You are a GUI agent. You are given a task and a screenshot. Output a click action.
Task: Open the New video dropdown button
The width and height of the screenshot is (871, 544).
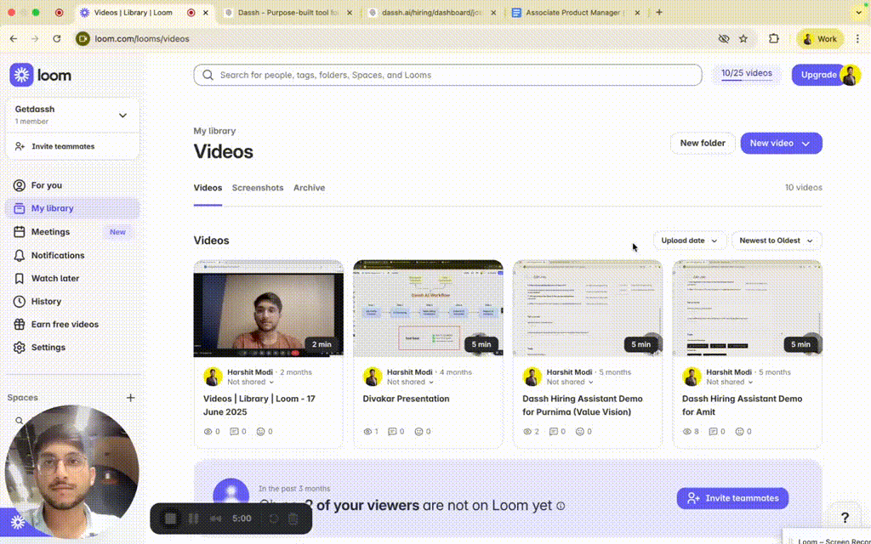click(x=781, y=143)
